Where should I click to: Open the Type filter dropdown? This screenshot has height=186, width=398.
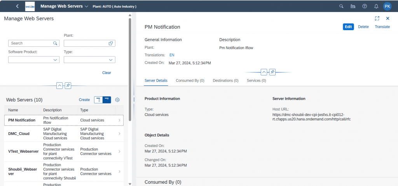(x=89, y=60)
